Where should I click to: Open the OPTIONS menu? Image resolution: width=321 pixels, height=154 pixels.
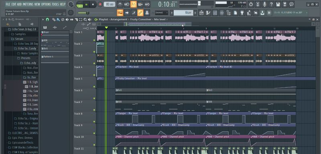pos(46,4)
